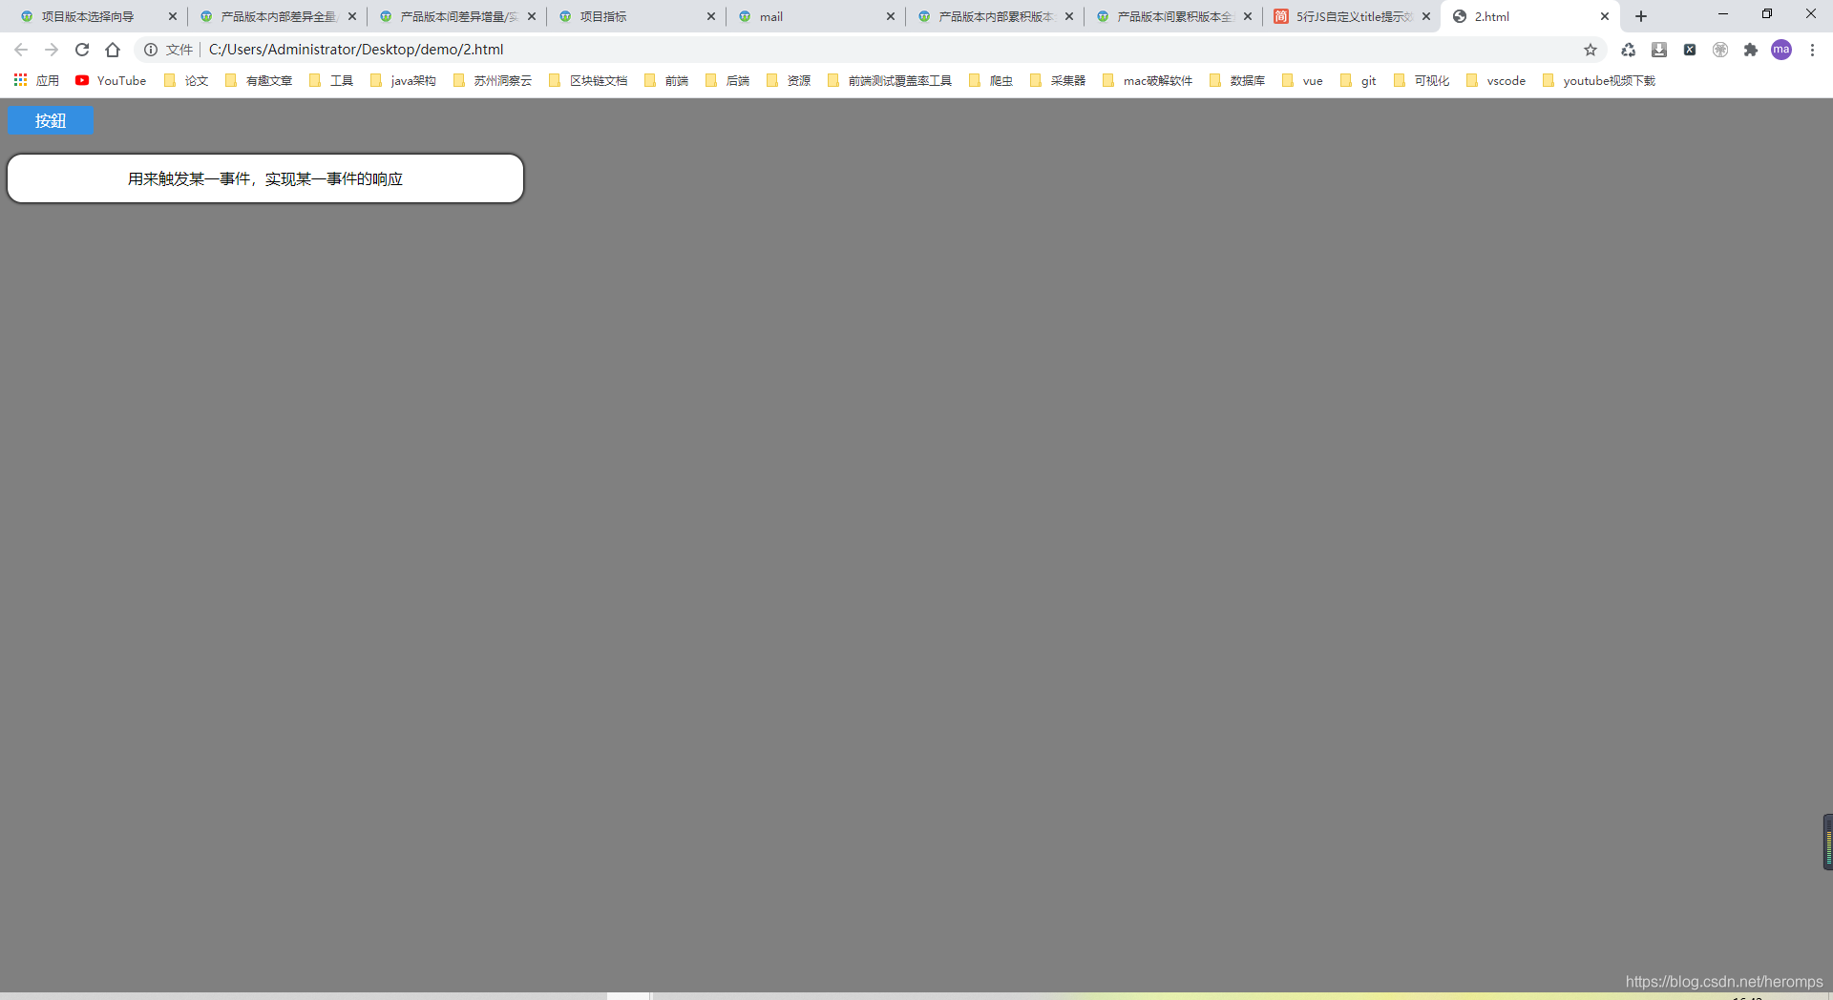Image resolution: width=1833 pixels, height=1000 pixels.
Task: Close the 项目版本选择向导 tab
Action: [x=173, y=16]
